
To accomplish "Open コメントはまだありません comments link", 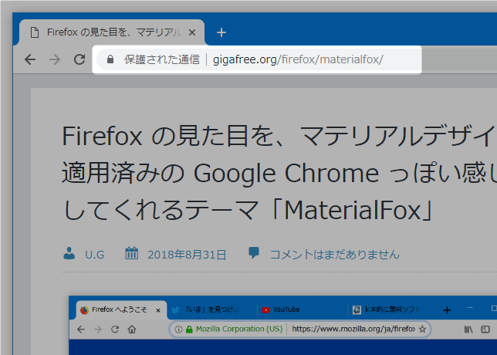I will (x=335, y=255).
